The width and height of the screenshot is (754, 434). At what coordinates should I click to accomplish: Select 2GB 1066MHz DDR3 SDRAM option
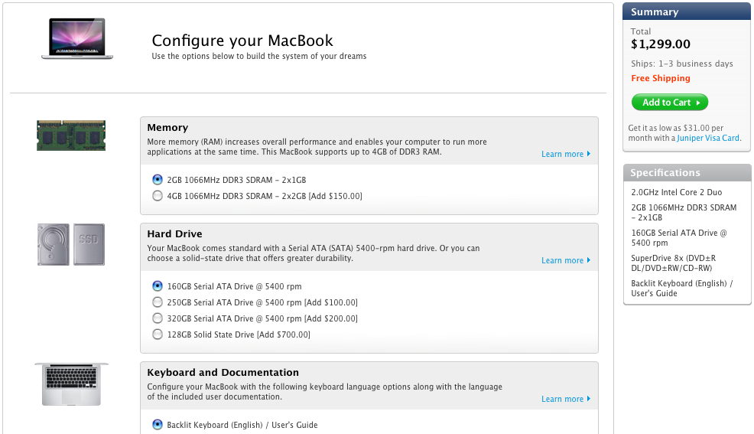(158, 180)
